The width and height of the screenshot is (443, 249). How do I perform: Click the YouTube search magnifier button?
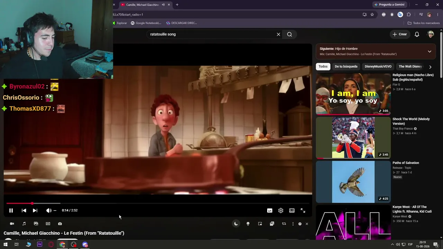(290, 34)
